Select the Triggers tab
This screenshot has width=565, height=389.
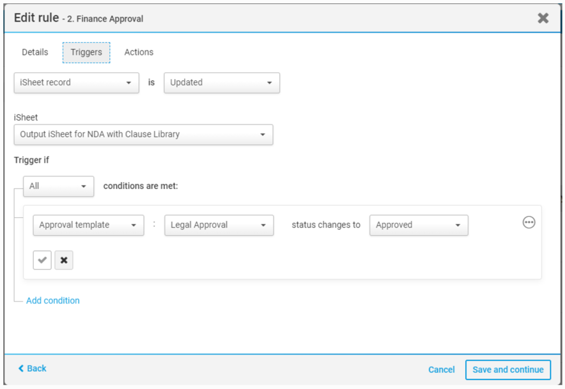[x=86, y=52]
